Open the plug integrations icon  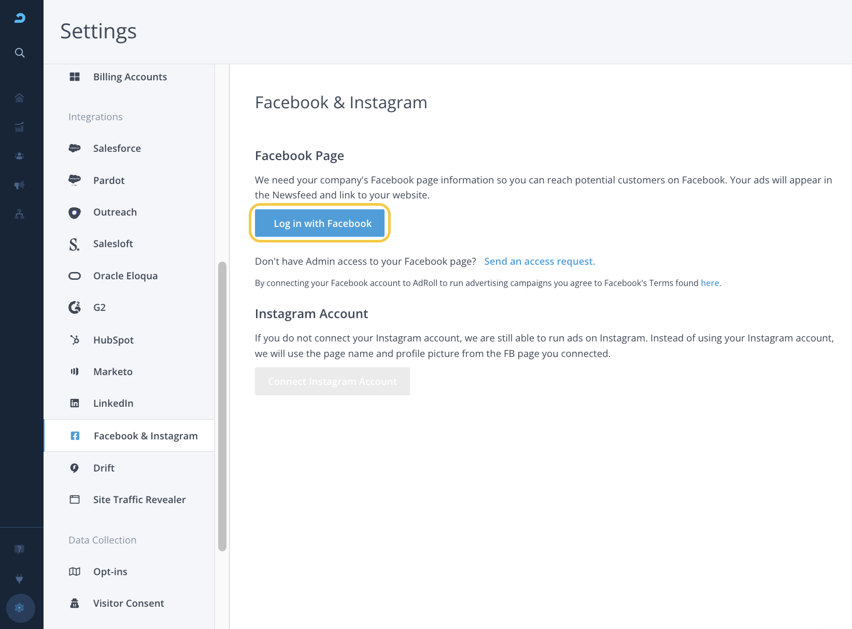(x=20, y=579)
